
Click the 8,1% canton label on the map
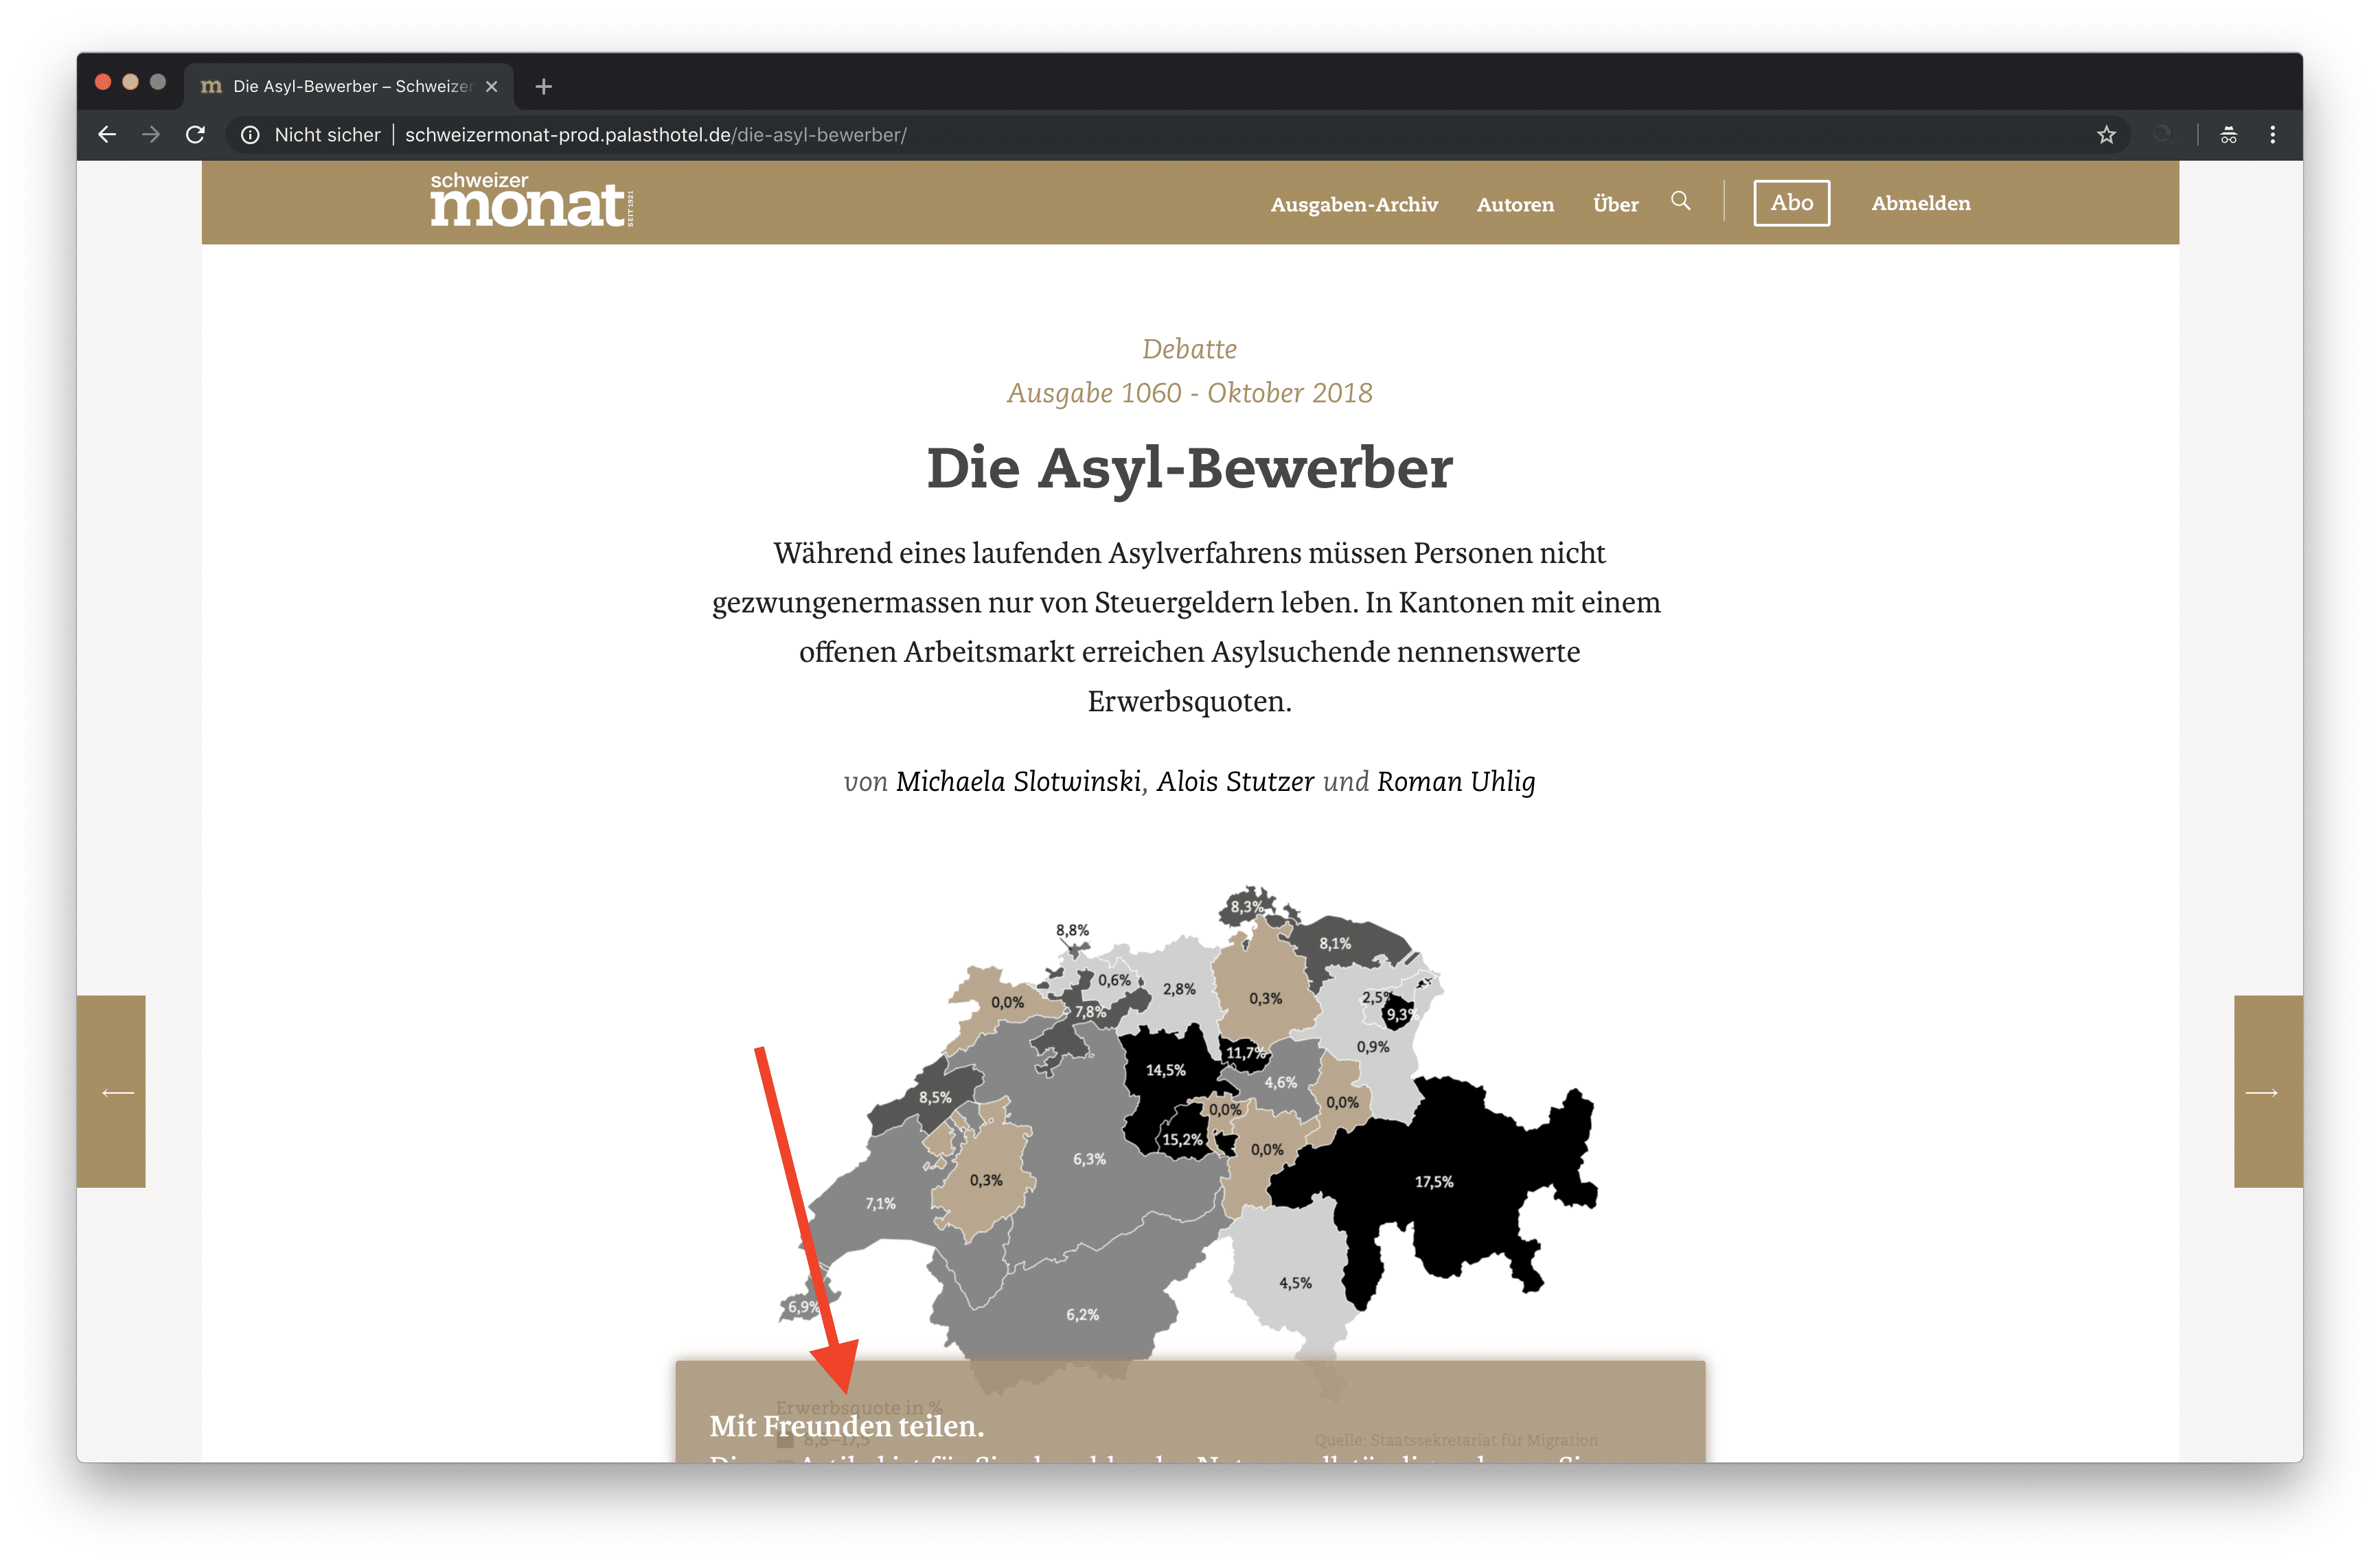(x=1335, y=944)
